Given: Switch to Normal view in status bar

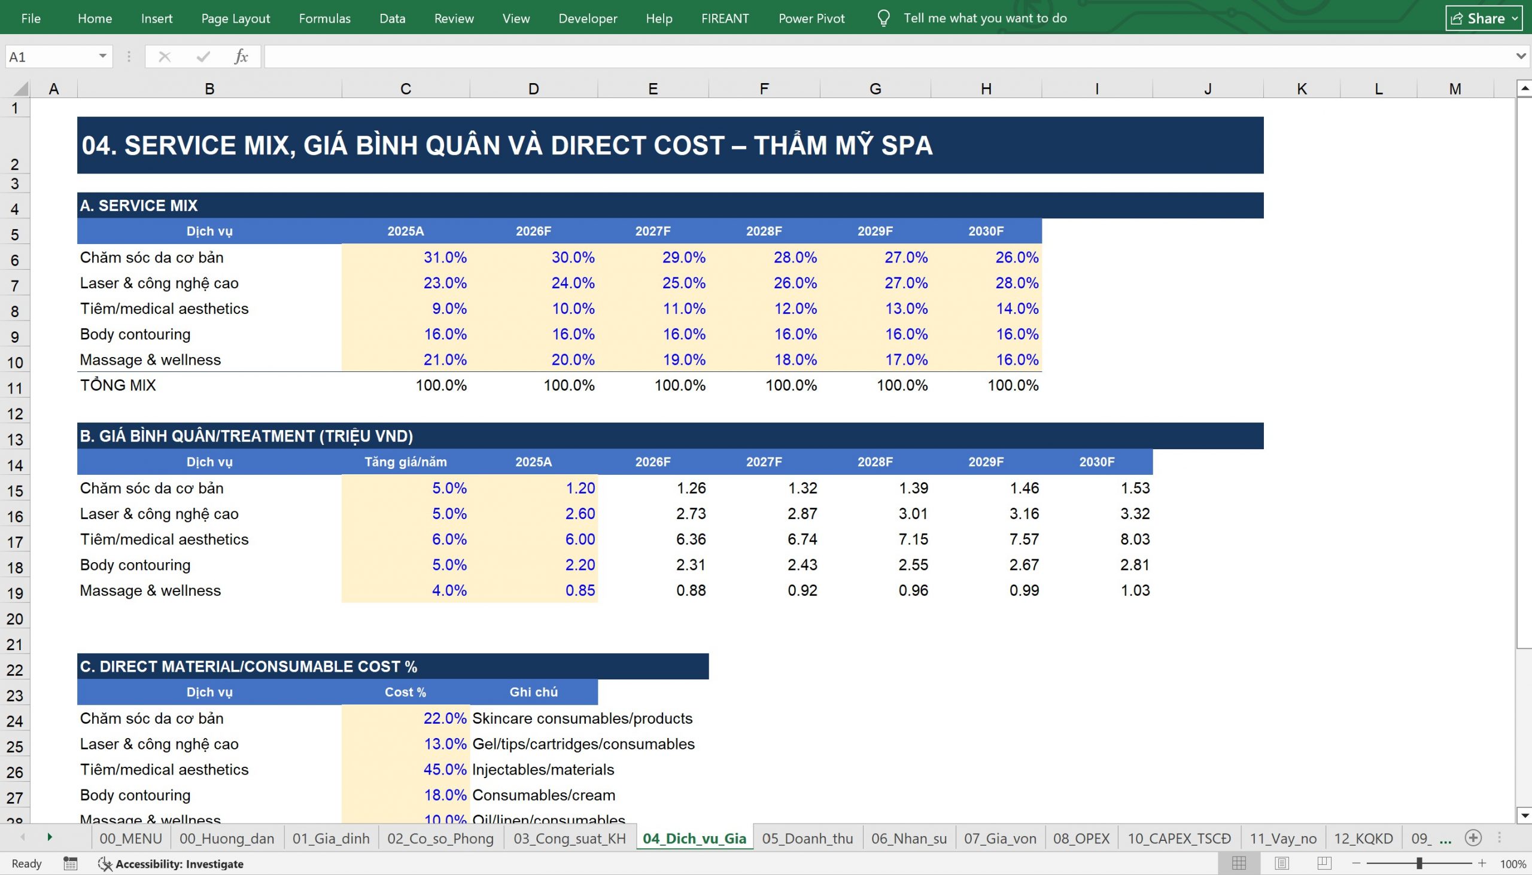Looking at the screenshot, I should point(1239,864).
